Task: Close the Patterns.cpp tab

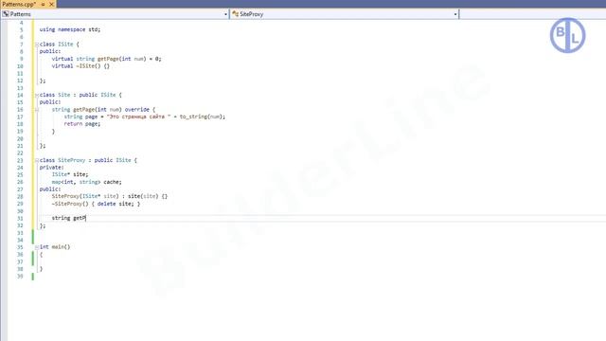Action: 51,4
